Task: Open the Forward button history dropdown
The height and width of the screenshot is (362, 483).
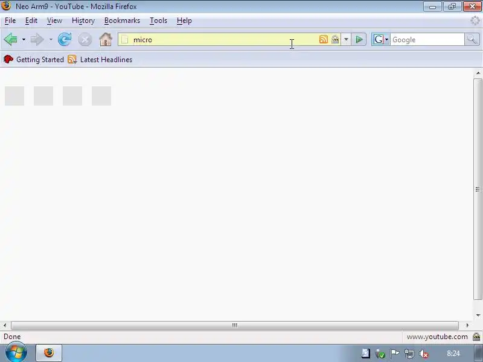Action: point(51,40)
